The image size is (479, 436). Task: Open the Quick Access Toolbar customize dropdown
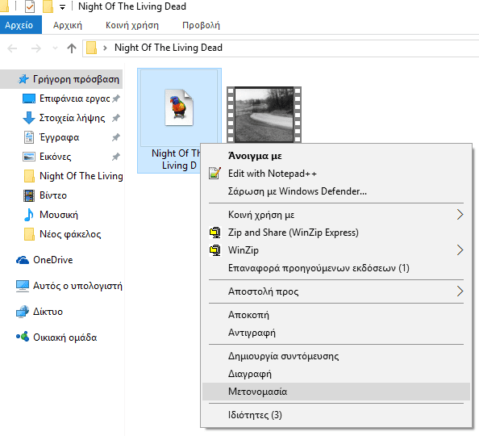62,7
